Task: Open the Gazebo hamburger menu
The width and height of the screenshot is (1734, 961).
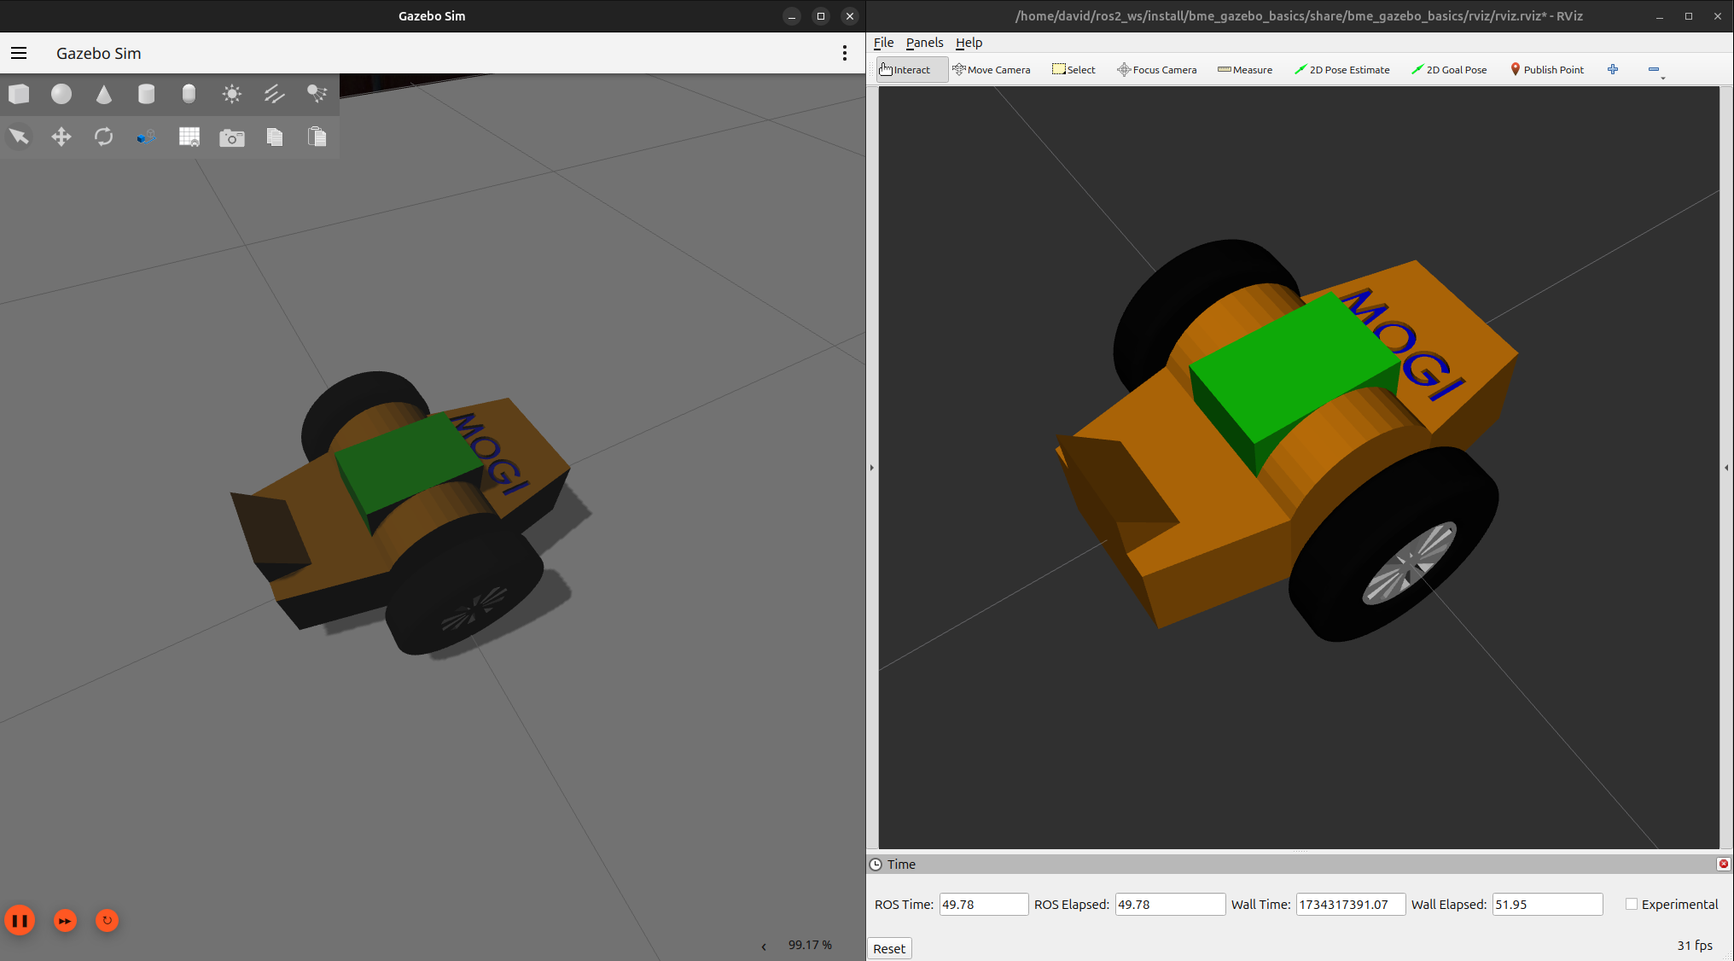Action: pyautogui.click(x=19, y=53)
